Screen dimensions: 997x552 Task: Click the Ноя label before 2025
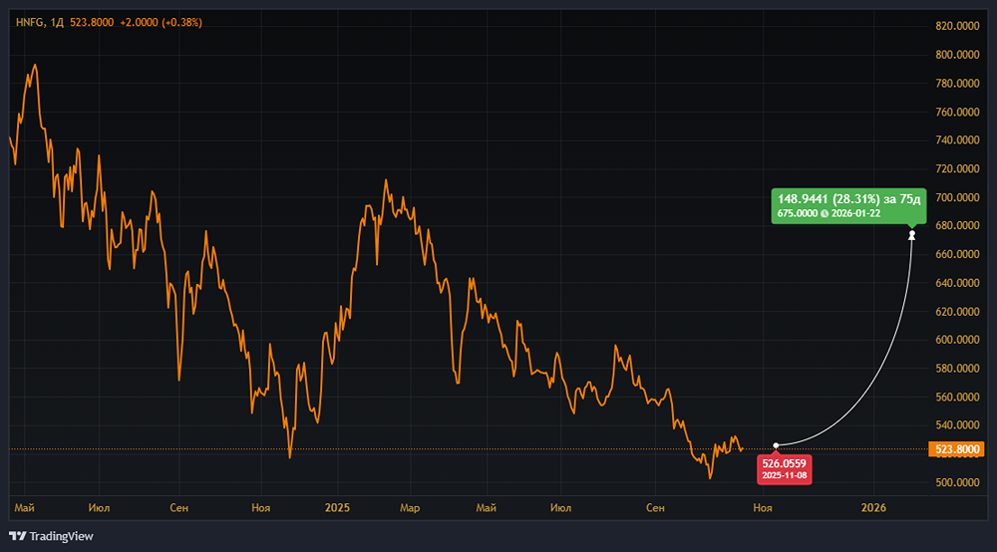tap(260, 507)
